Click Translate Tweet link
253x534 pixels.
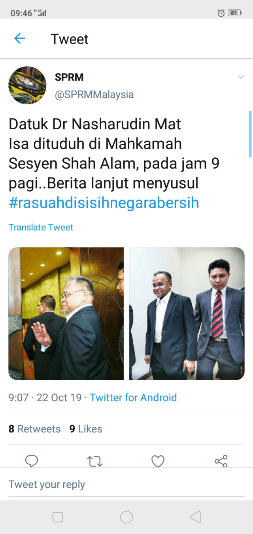point(41,227)
